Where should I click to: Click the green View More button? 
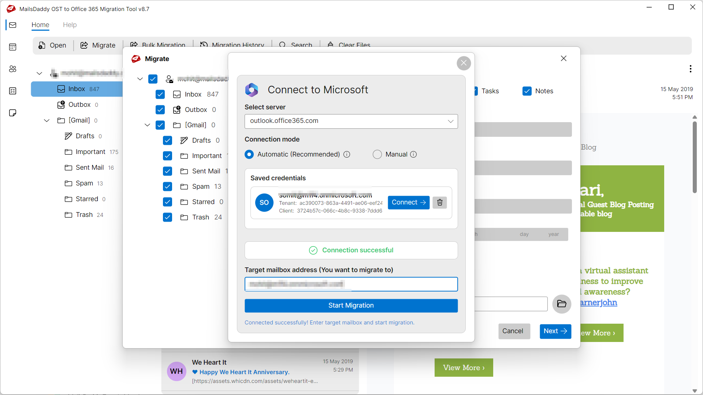tap(464, 368)
